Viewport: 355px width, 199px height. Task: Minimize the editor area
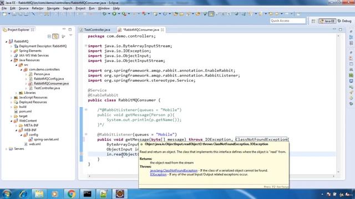pos(334,29)
